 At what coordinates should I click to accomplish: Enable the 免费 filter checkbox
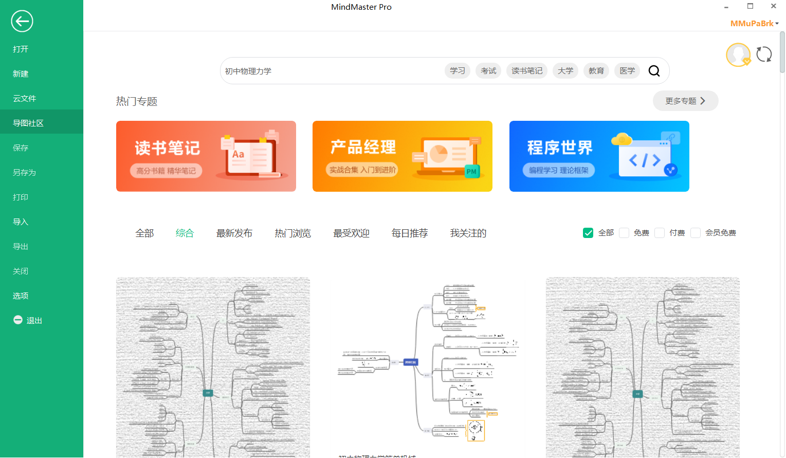(624, 233)
